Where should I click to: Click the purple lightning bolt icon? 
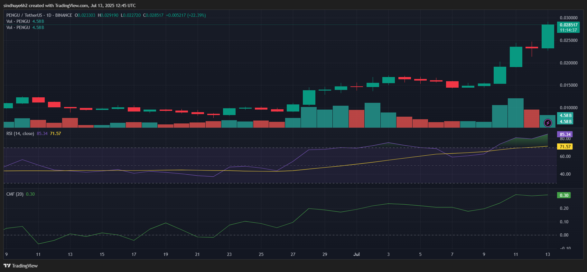click(548, 123)
